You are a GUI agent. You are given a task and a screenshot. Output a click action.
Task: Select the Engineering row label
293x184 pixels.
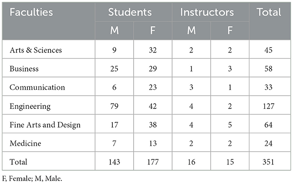[29, 106]
